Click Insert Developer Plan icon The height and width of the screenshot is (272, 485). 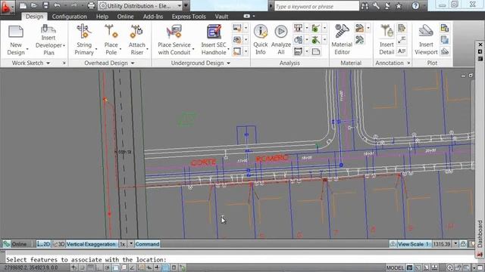[48, 29]
